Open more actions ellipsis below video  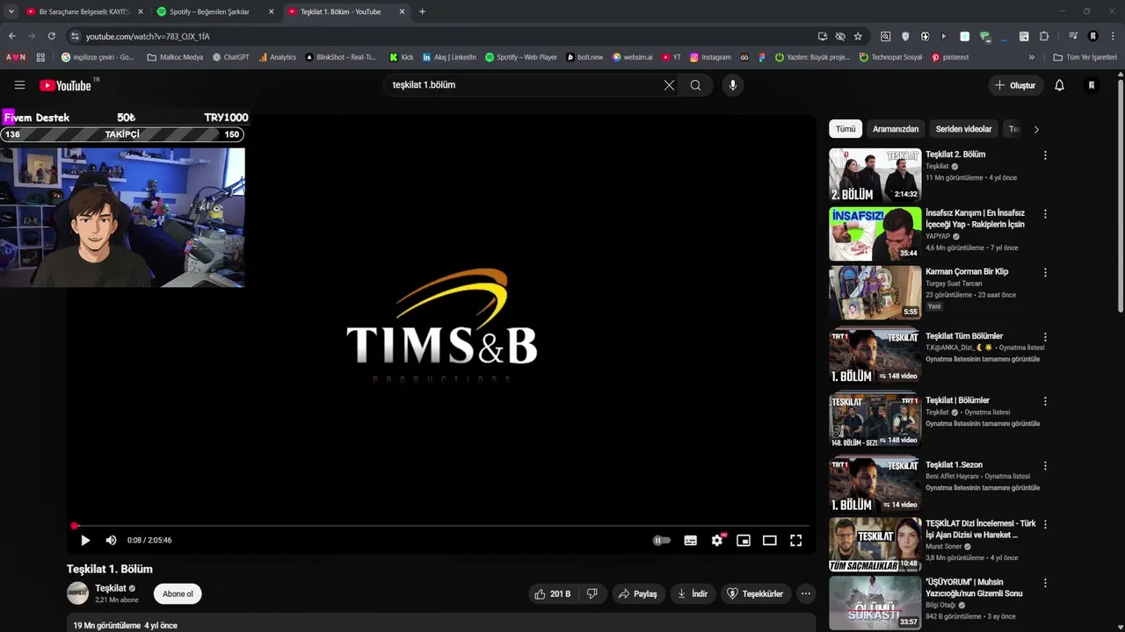pos(806,594)
